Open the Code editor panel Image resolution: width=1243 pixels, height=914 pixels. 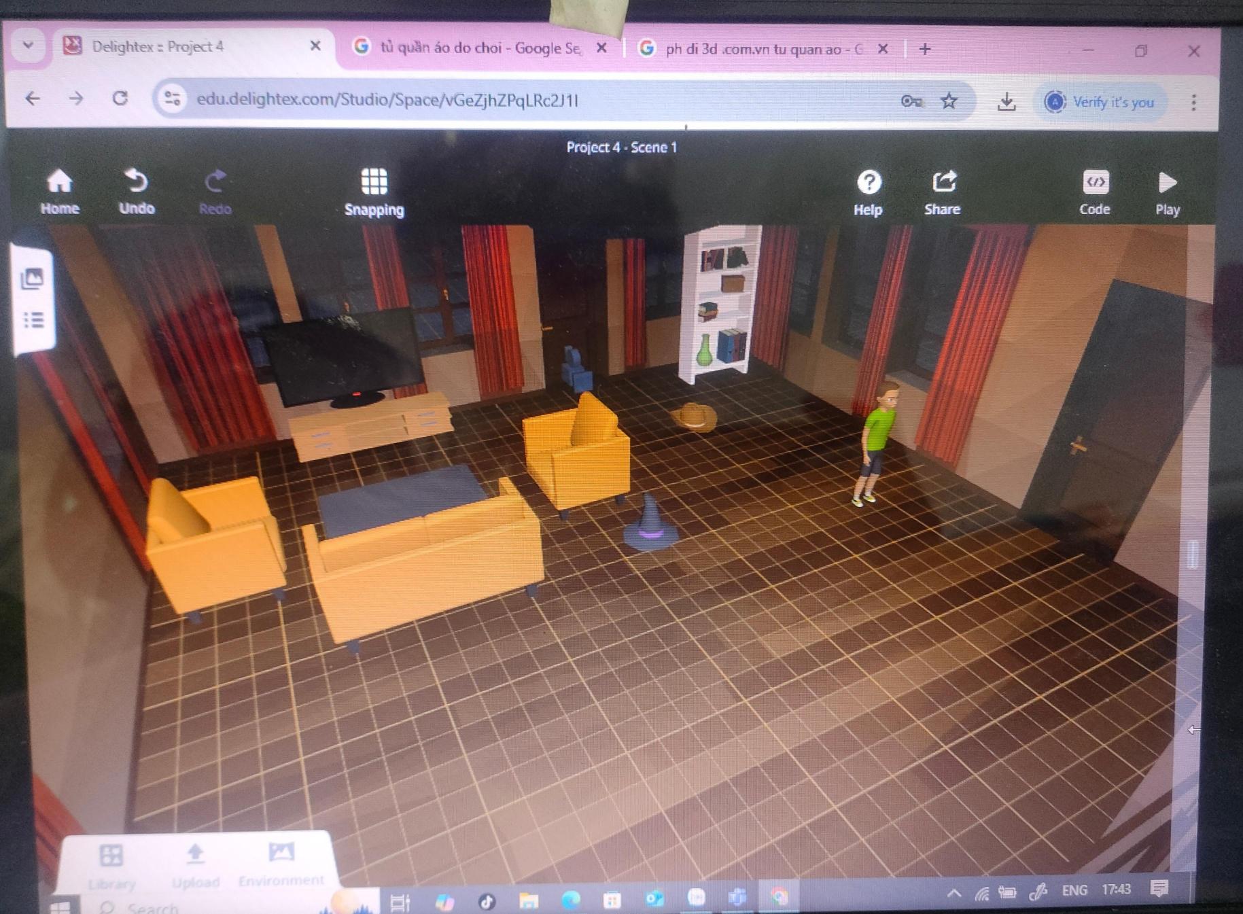1094,192
